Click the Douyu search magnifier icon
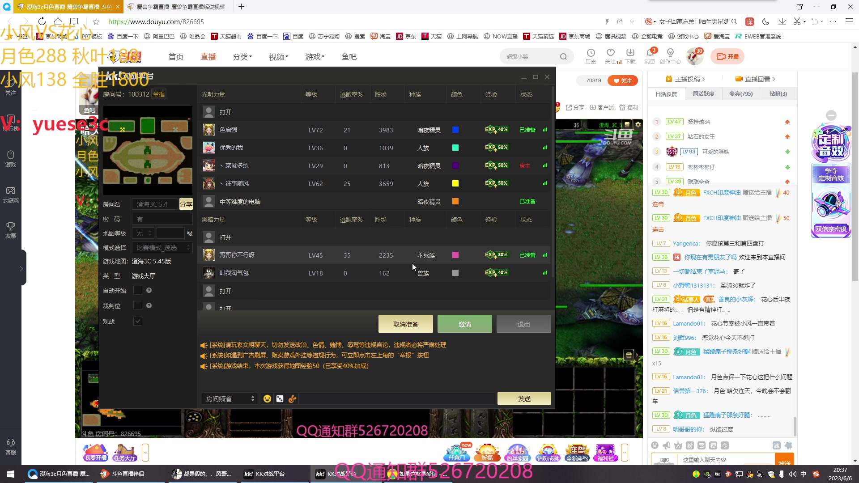Image resolution: width=859 pixels, height=483 pixels. pos(563,56)
